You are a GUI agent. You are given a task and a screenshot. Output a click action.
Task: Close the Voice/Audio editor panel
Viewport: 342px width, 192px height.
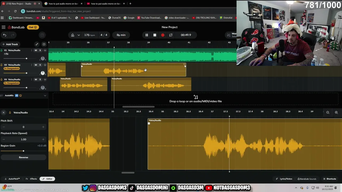3,113
